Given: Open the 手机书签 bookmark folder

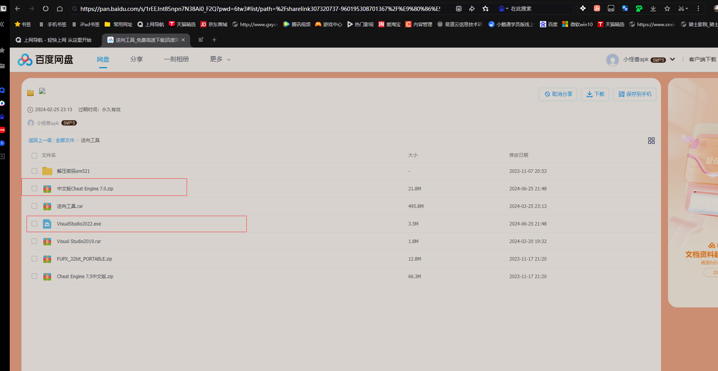Looking at the screenshot, I should (x=53, y=24).
